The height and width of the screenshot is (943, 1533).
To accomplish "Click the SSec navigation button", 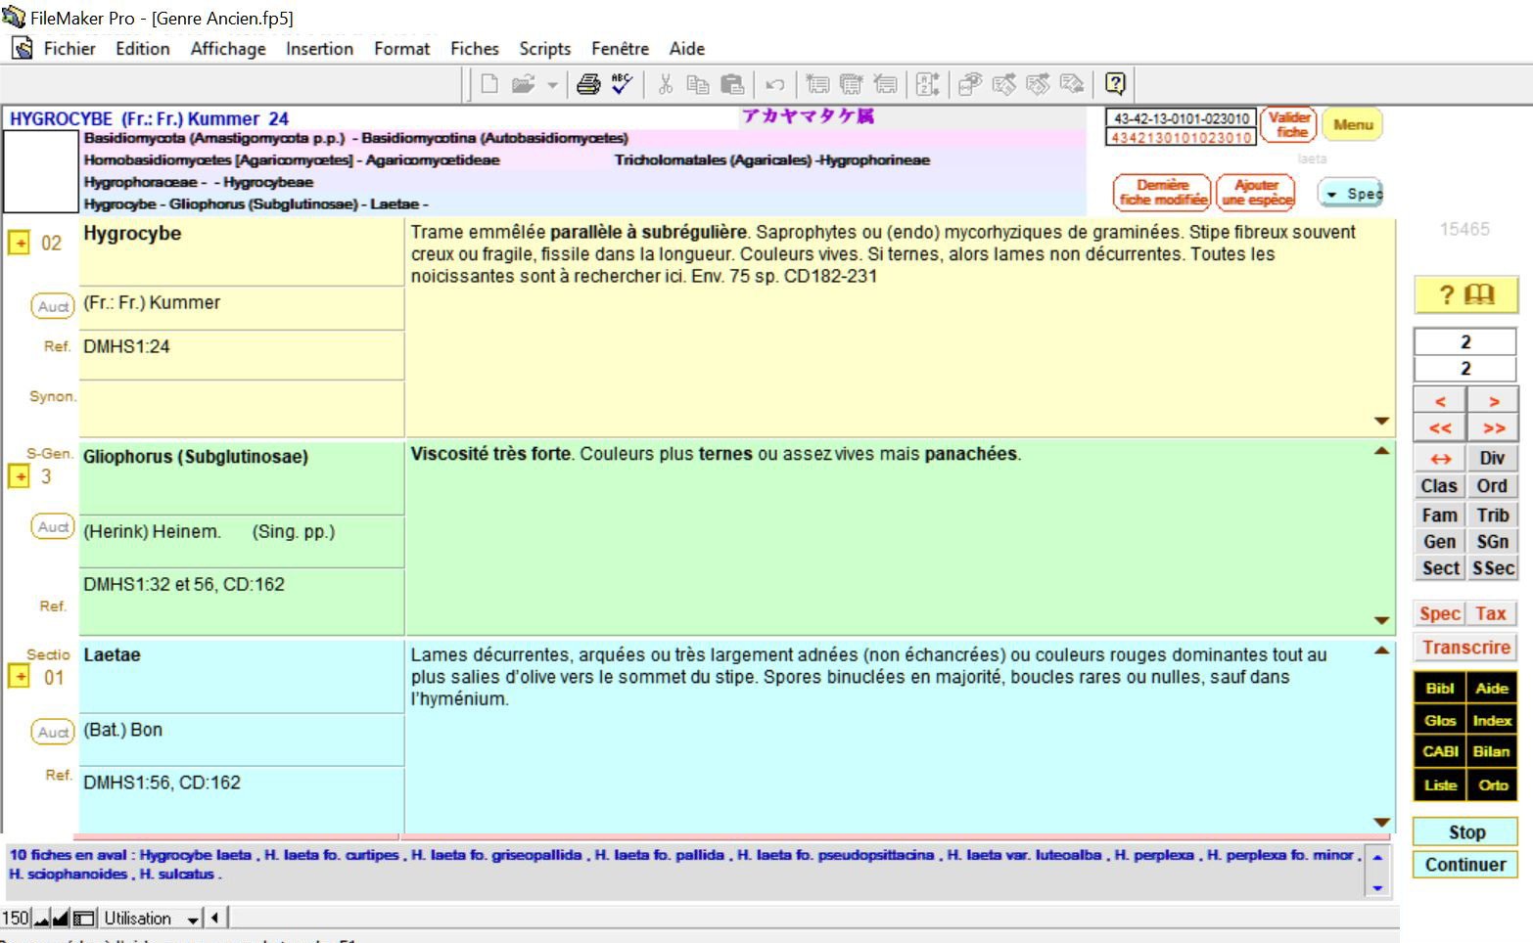I will (x=1493, y=567).
